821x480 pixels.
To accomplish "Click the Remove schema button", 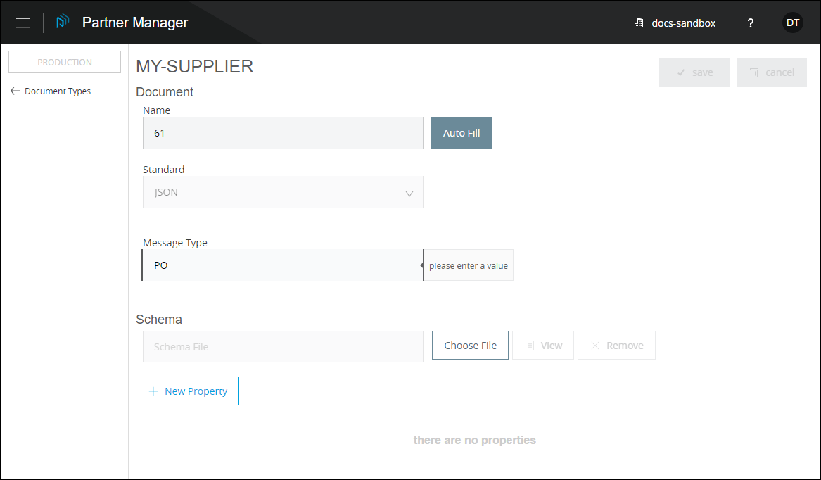I will point(616,346).
